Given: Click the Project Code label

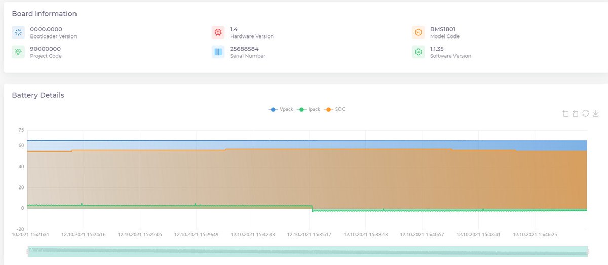Looking at the screenshot, I should point(46,56).
